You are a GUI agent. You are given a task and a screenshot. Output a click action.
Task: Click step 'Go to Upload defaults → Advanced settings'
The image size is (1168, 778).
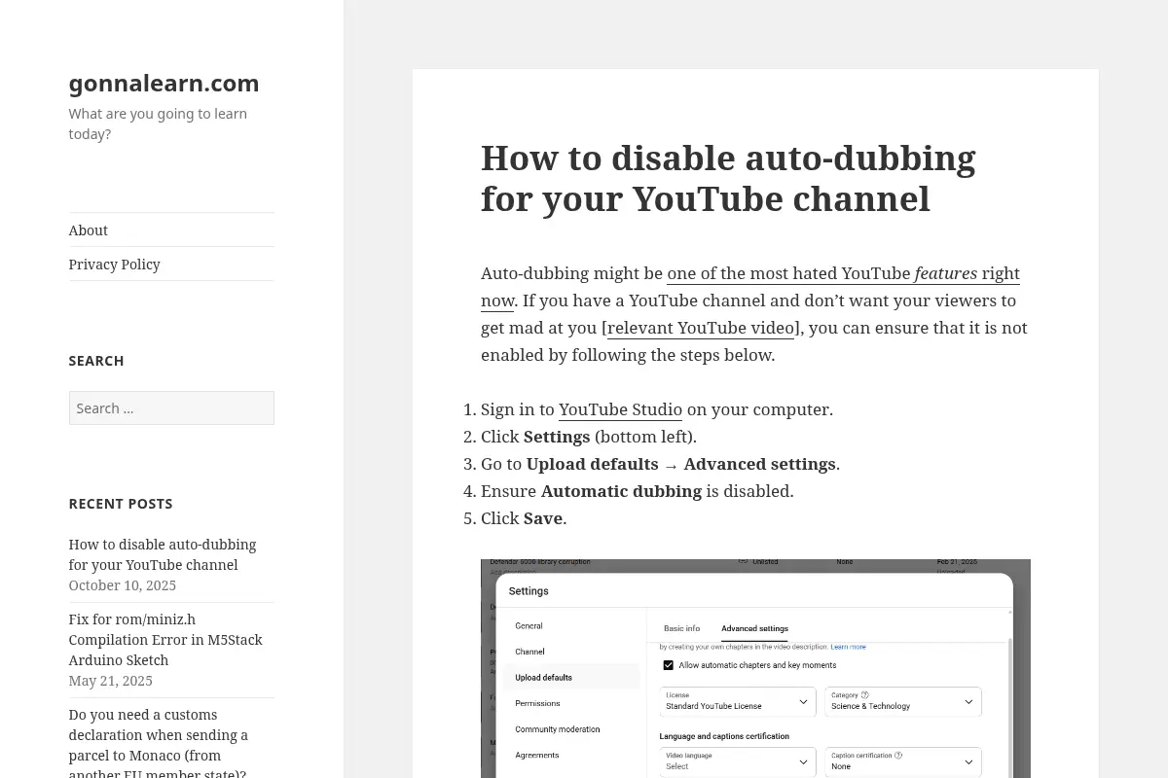pyautogui.click(x=660, y=464)
